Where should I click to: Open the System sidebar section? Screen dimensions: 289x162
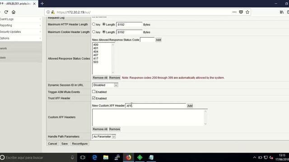[21, 58]
